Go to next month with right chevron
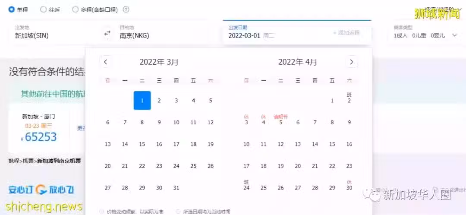Viewport: 466px width, 215px height. 352,62
